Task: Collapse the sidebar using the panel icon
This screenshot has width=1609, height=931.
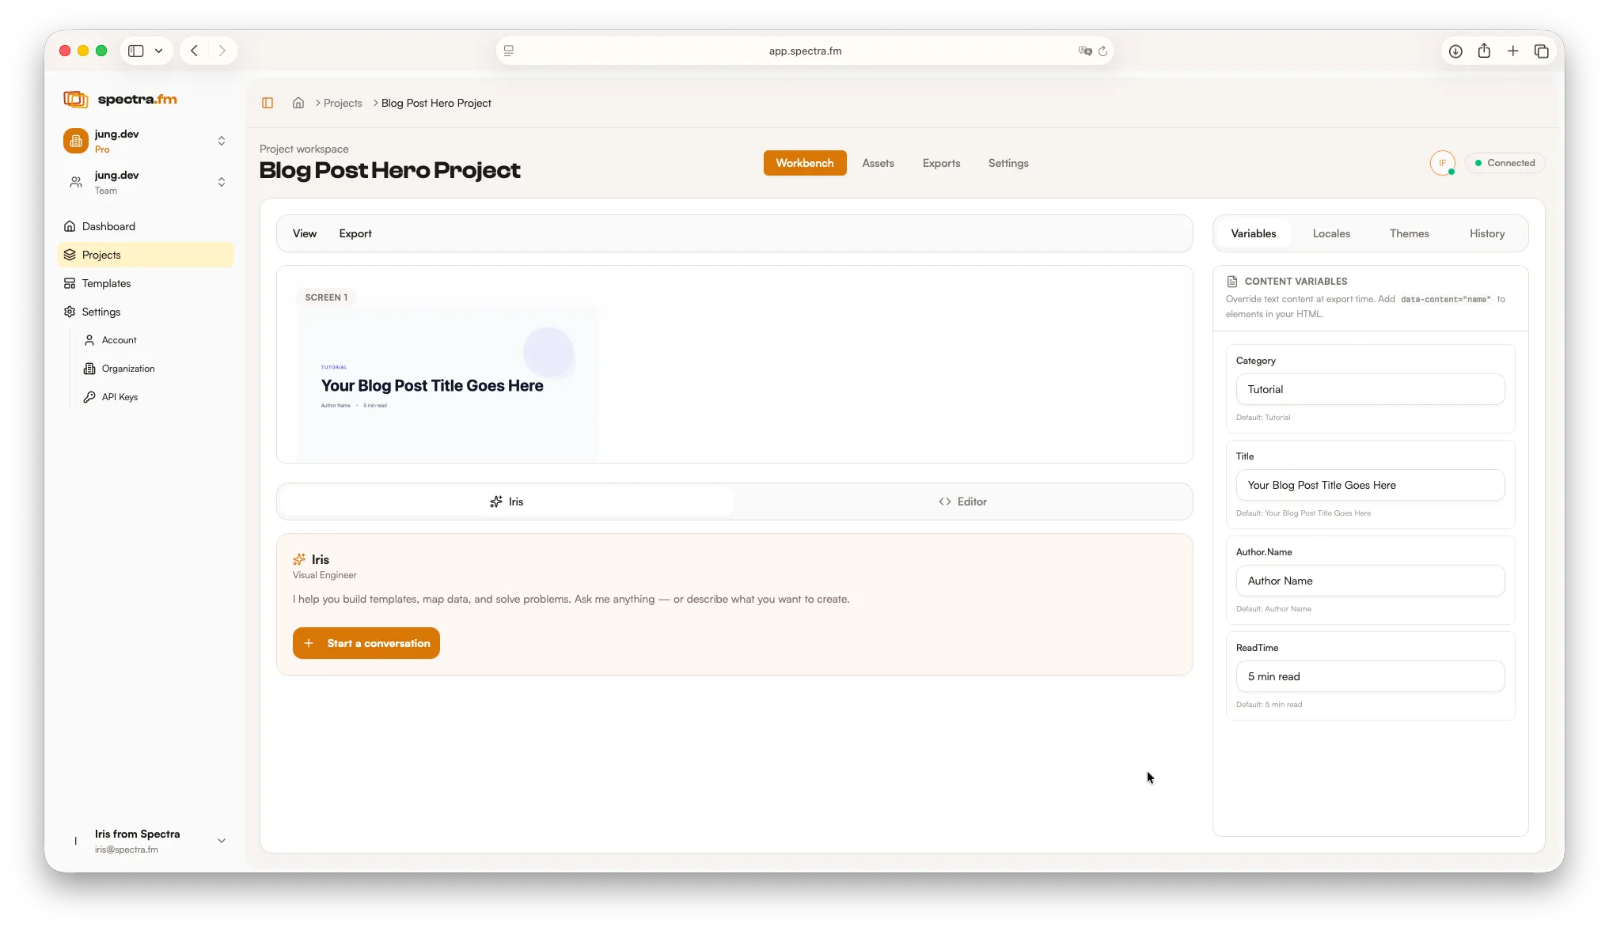Action: click(x=268, y=103)
